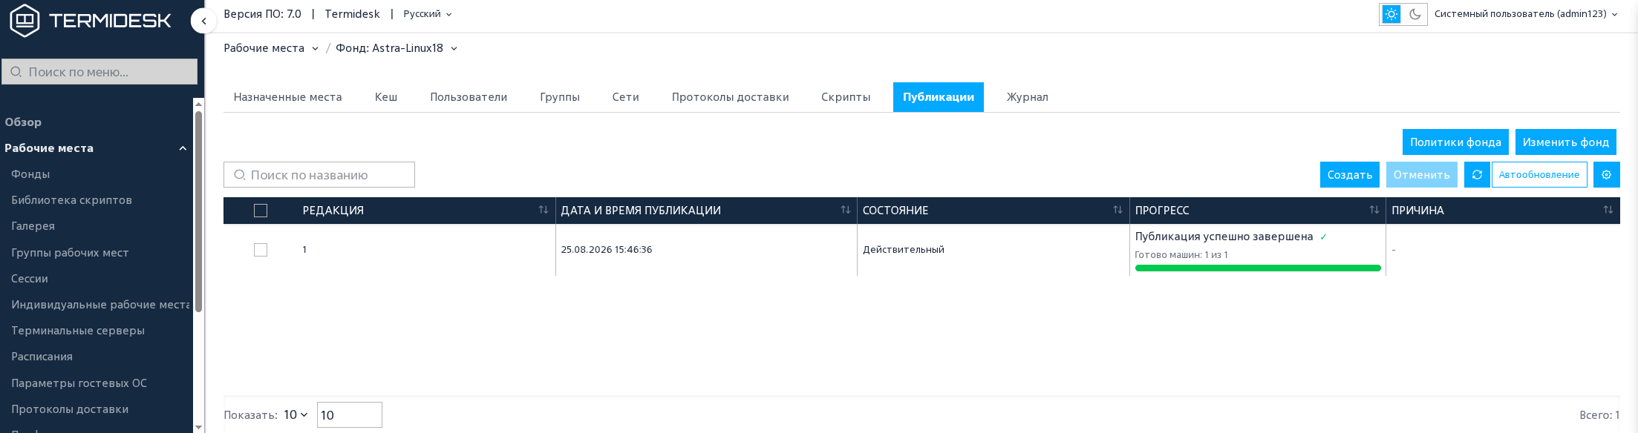The width and height of the screenshot is (1638, 433).
Task: Sort by the Причина column arrows
Action: click(1608, 211)
